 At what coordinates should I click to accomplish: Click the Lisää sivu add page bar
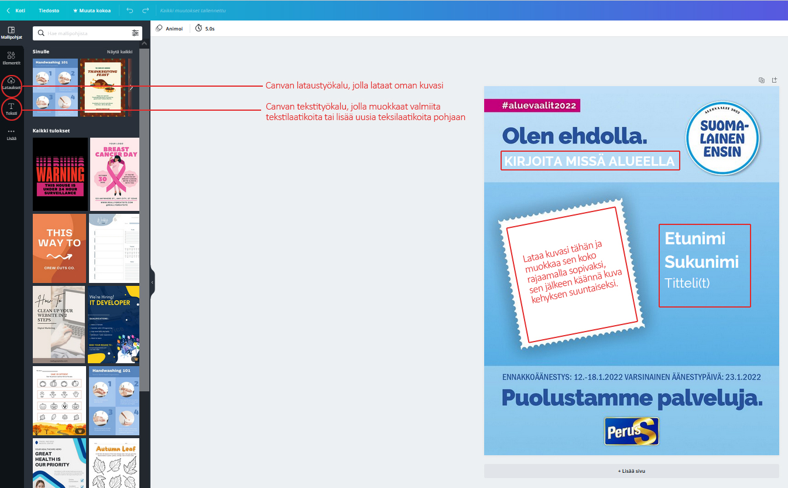(631, 471)
